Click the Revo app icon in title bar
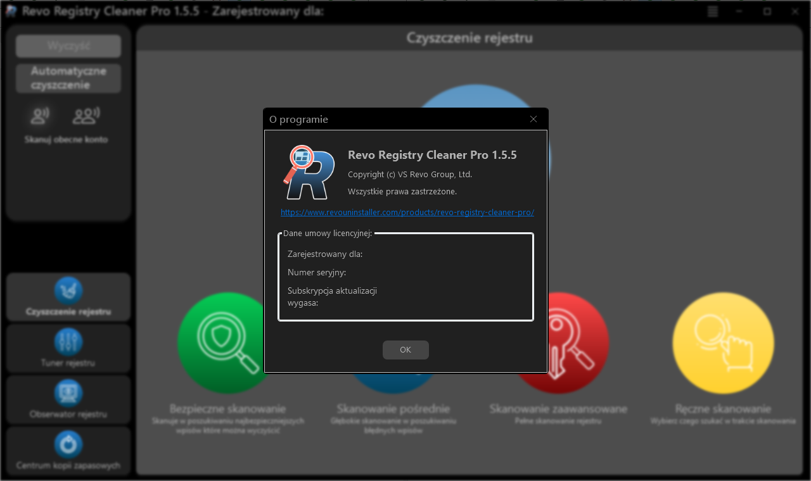 pyautogui.click(x=11, y=11)
